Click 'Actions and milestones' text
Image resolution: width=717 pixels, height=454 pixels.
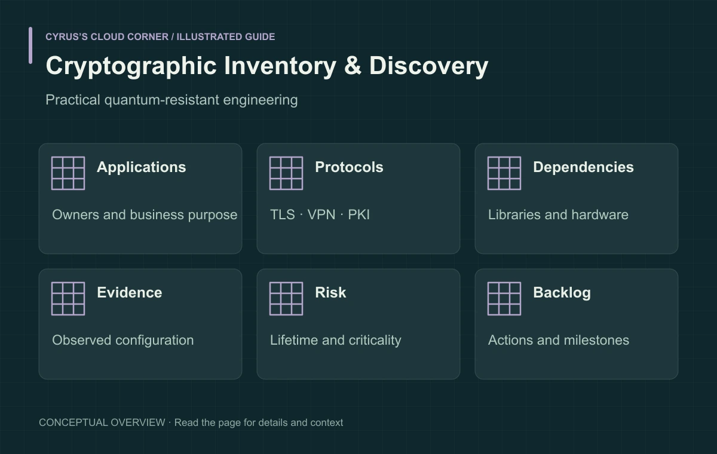pos(559,340)
